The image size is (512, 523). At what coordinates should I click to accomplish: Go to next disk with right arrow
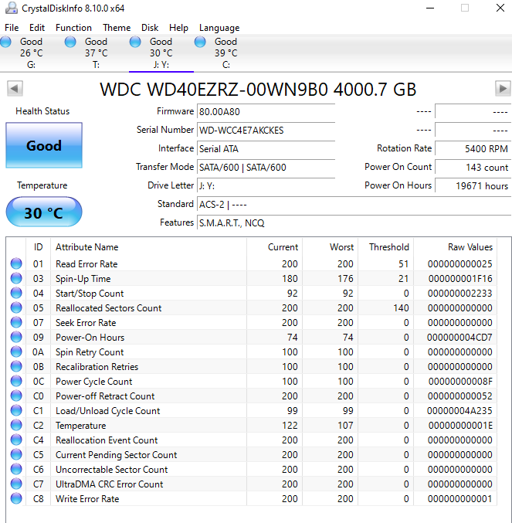click(503, 88)
